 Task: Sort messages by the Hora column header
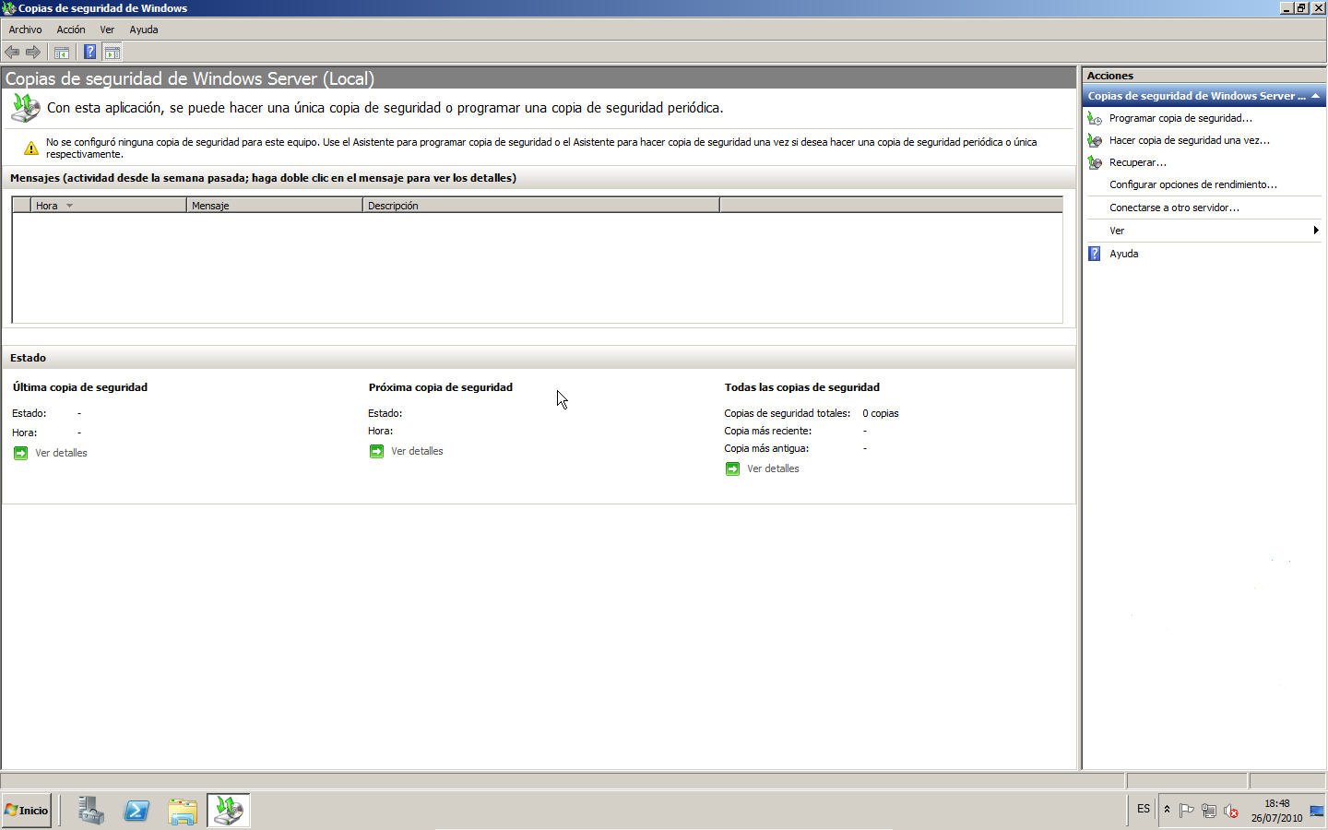pyautogui.click(x=108, y=206)
